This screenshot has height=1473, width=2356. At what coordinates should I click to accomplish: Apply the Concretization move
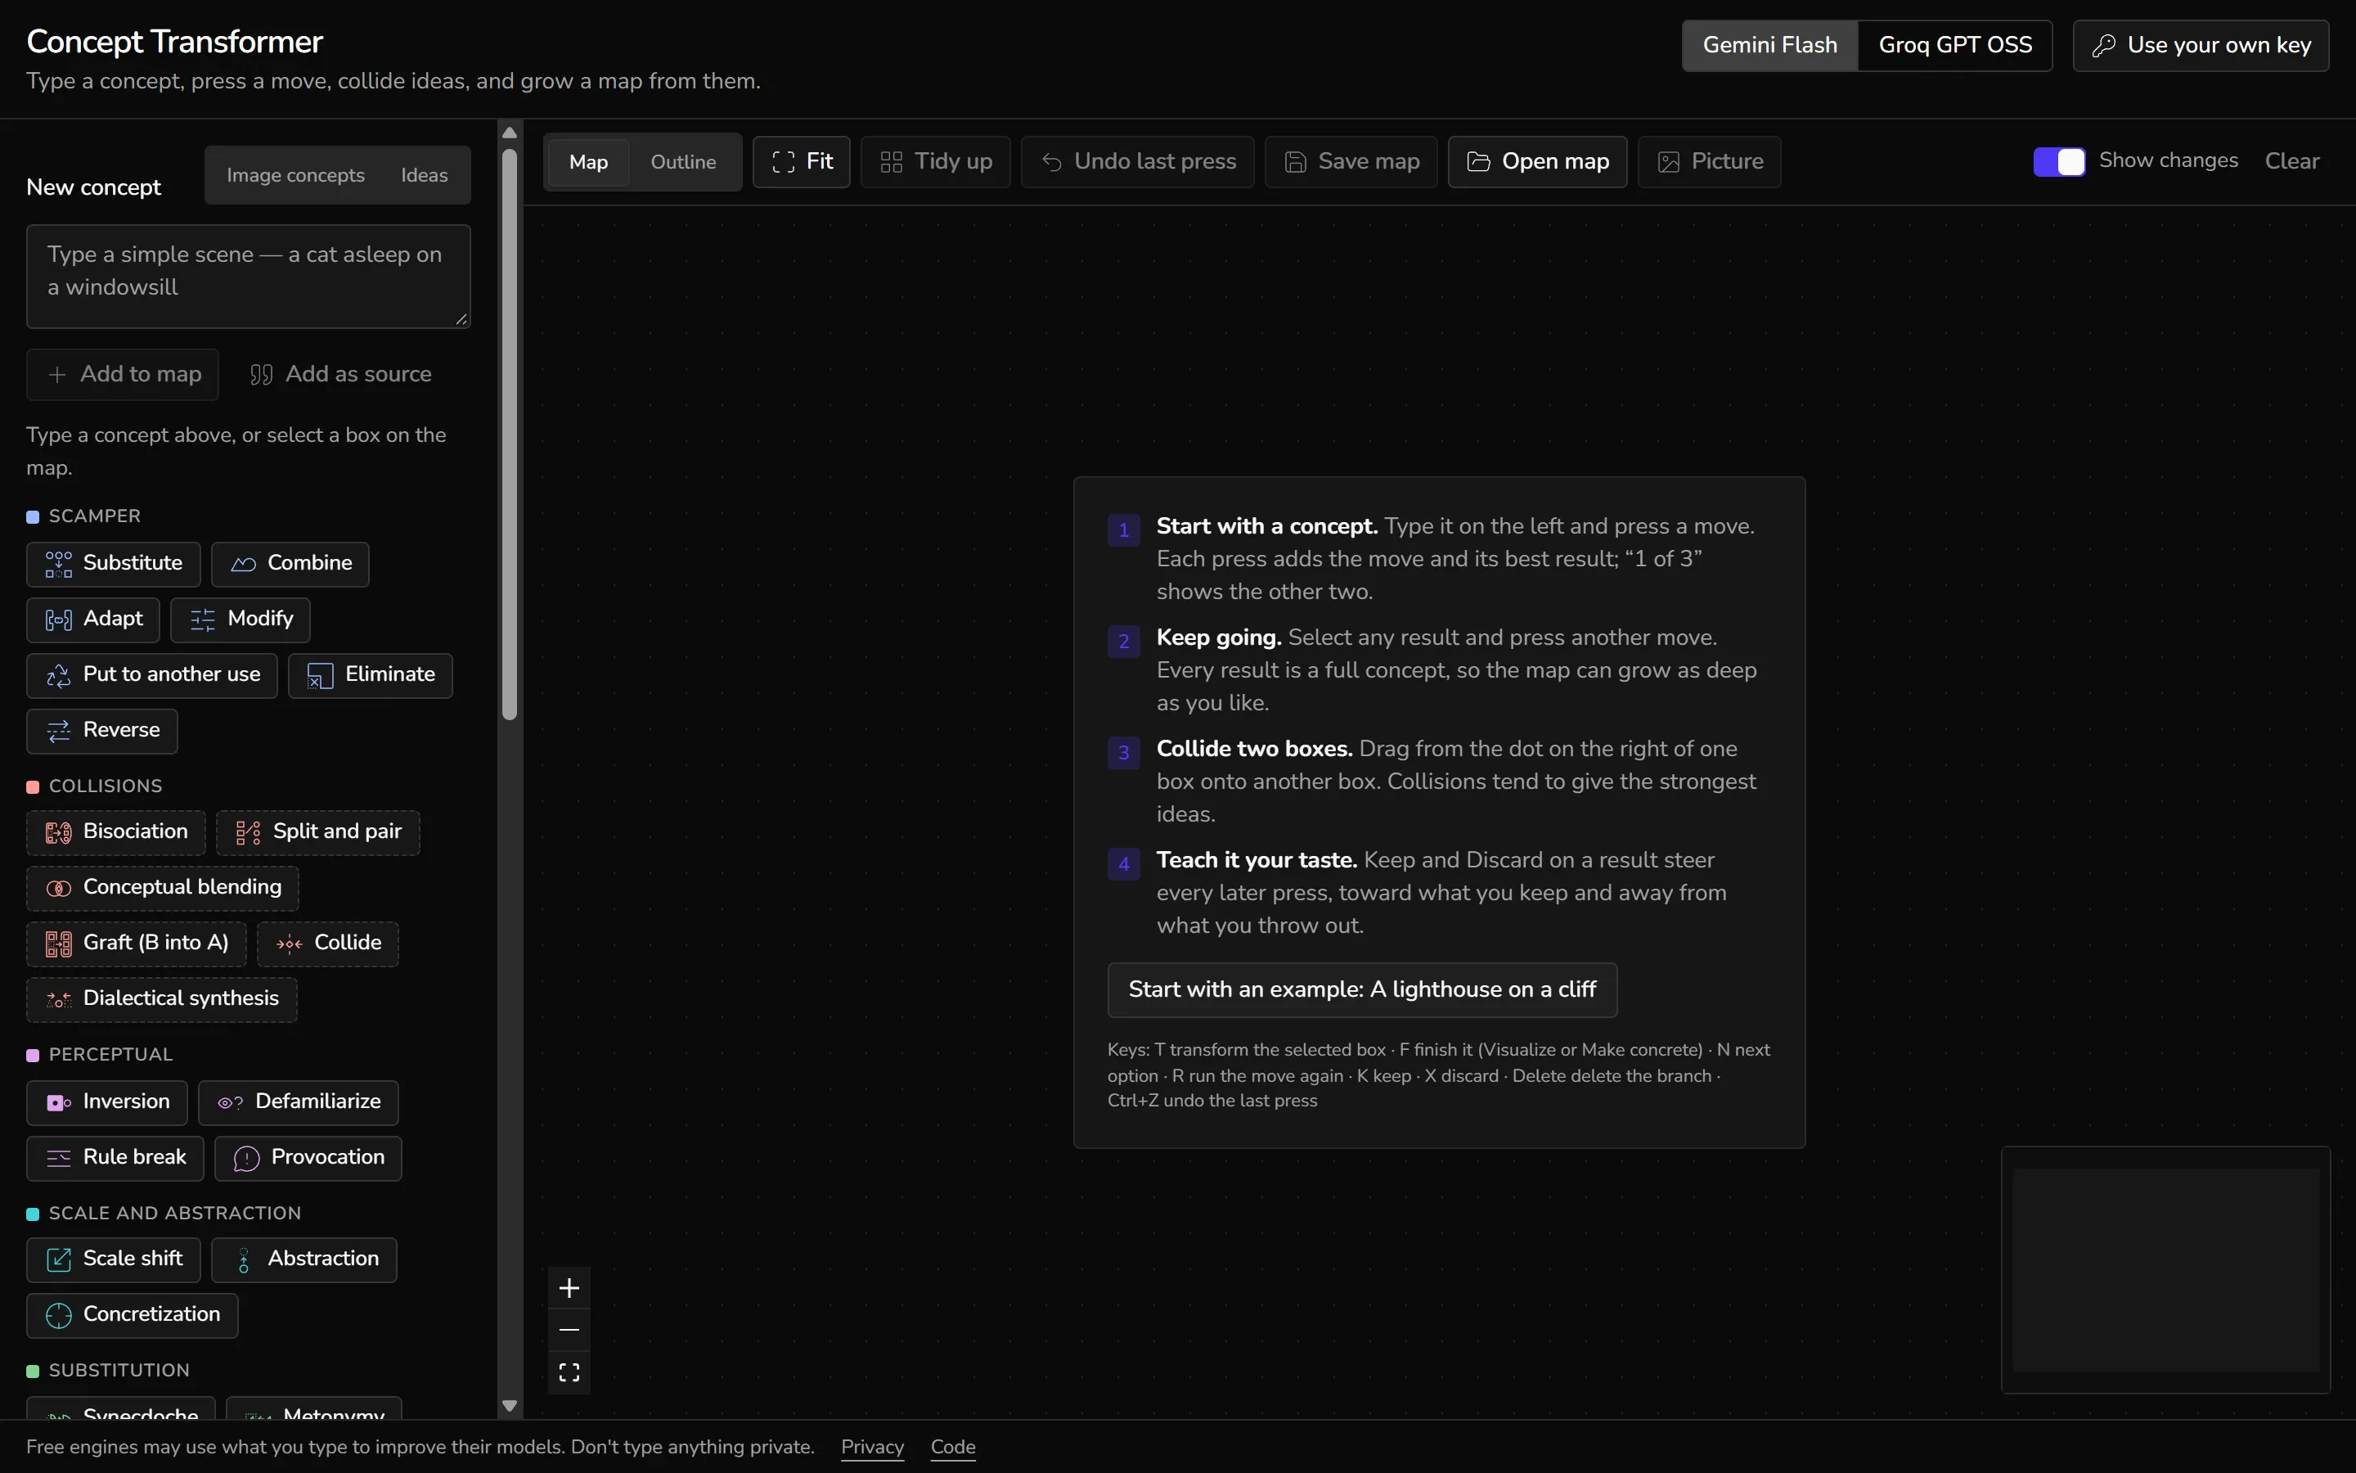pyautogui.click(x=133, y=1314)
